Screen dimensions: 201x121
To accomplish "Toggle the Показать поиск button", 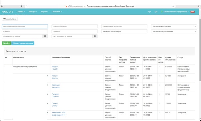I will tap(10, 19).
